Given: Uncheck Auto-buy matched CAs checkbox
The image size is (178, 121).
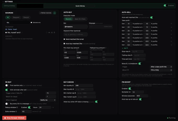Looking at the screenshot, I should (64, 44).
